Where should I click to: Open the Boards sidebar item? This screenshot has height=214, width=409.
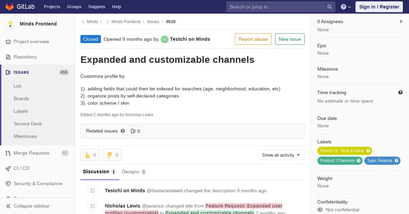pos(21,99)
